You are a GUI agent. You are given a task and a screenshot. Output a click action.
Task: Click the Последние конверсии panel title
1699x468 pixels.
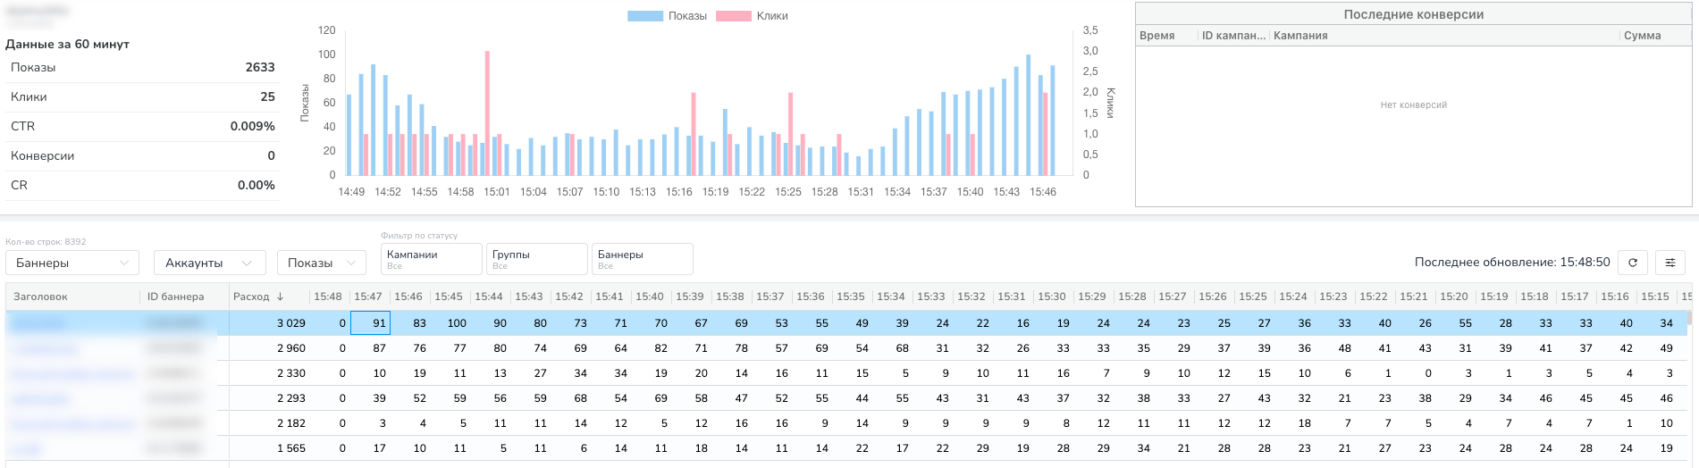(1414, 14)
